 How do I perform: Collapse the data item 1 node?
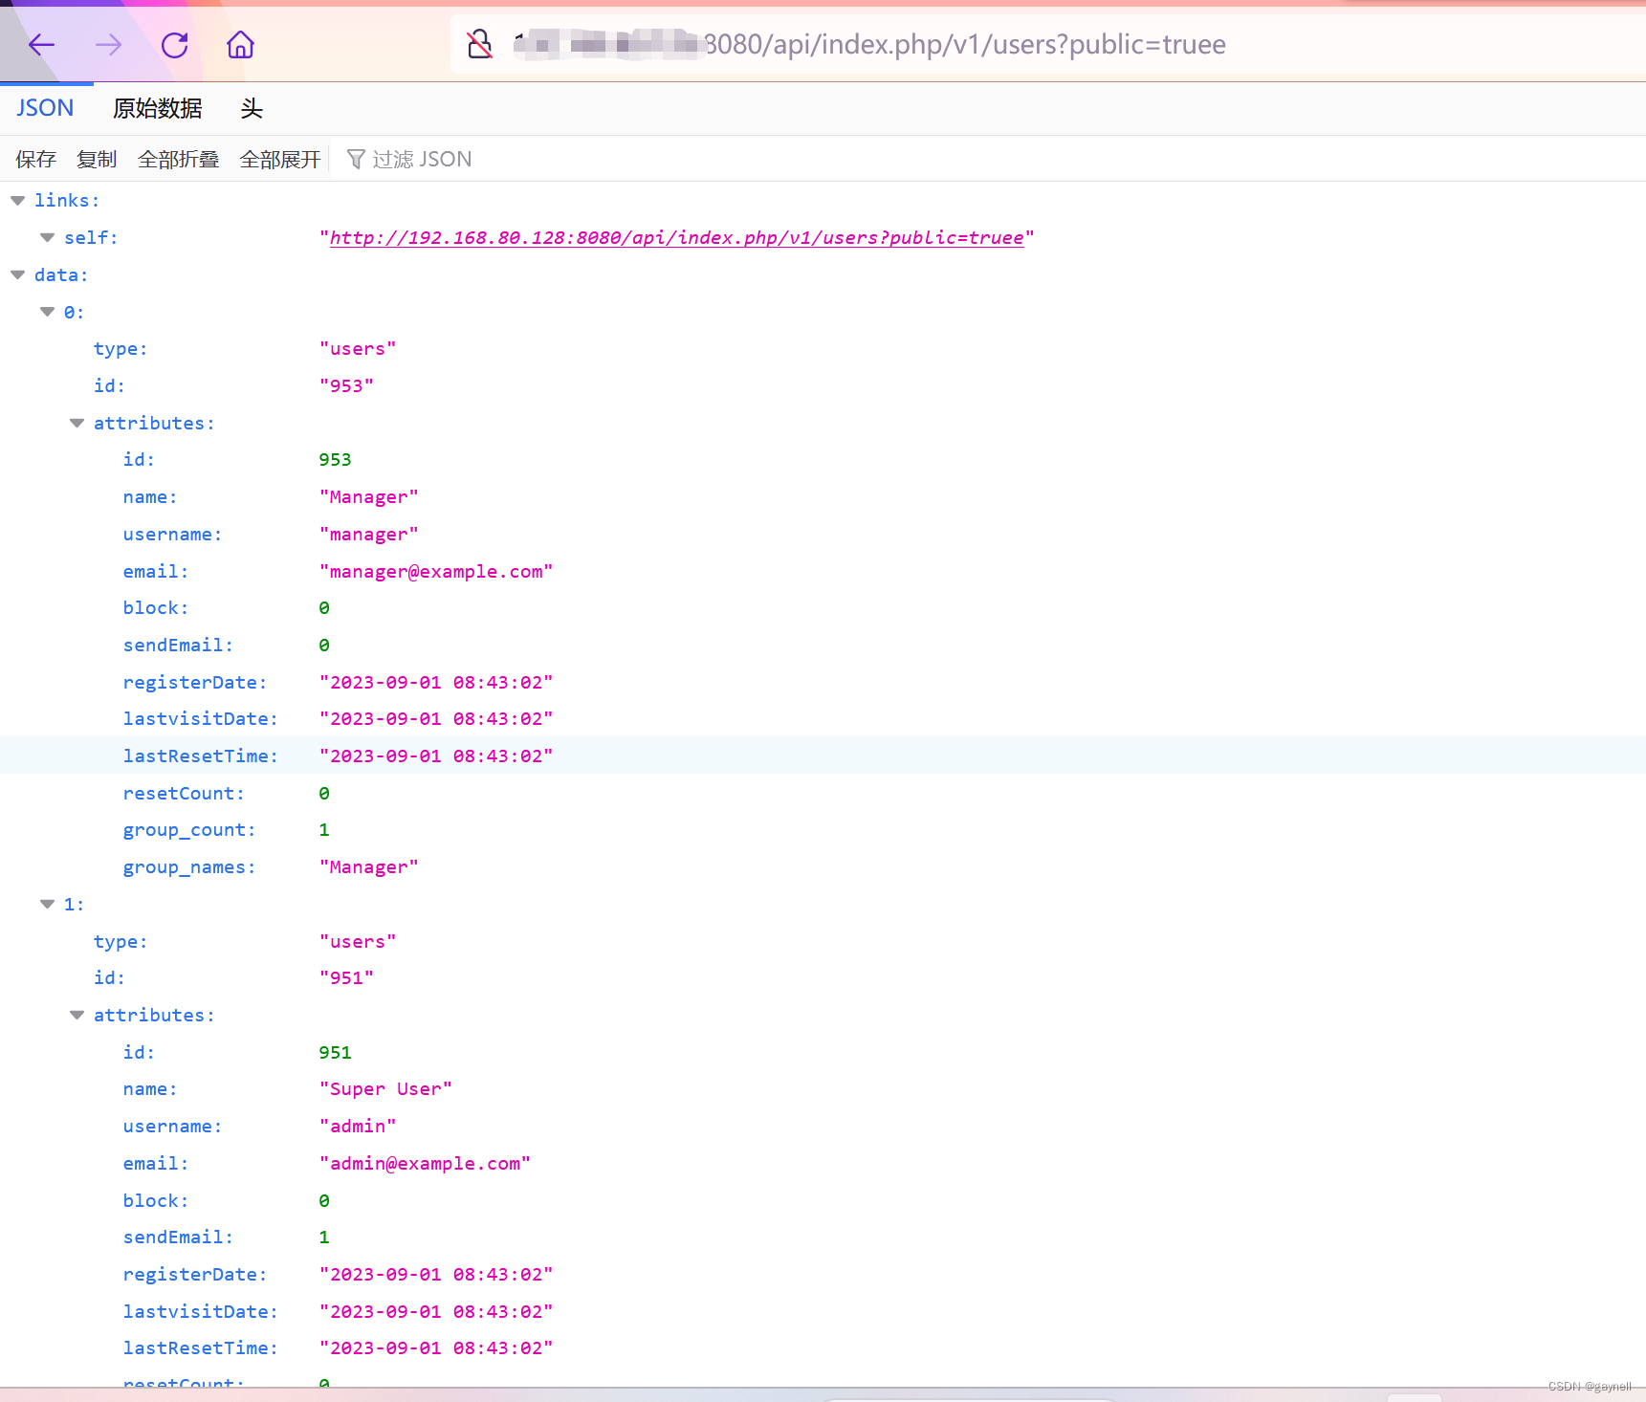pos(47,904)
